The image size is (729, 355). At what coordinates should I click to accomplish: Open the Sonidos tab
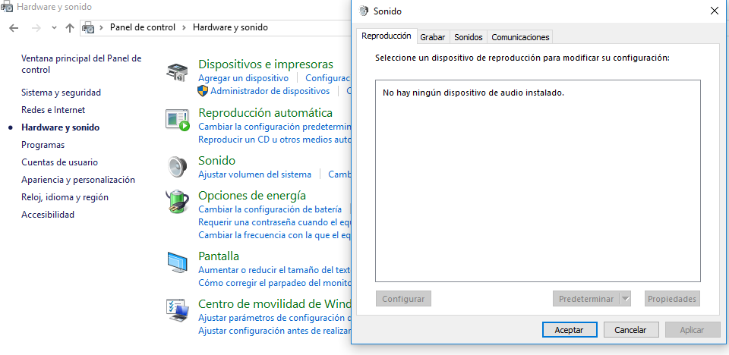pos(469,37)
